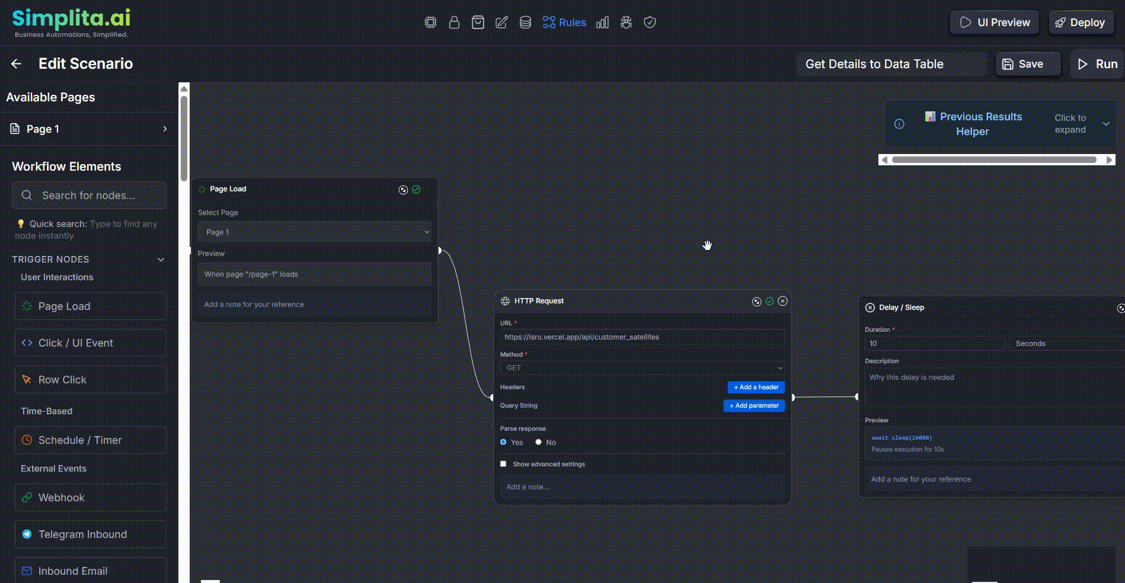Viewport: 1125px width, 583px height.
Task: Open the pencil edit icon in toolbar
Action: pyautogui.click(x=501, y=22)
